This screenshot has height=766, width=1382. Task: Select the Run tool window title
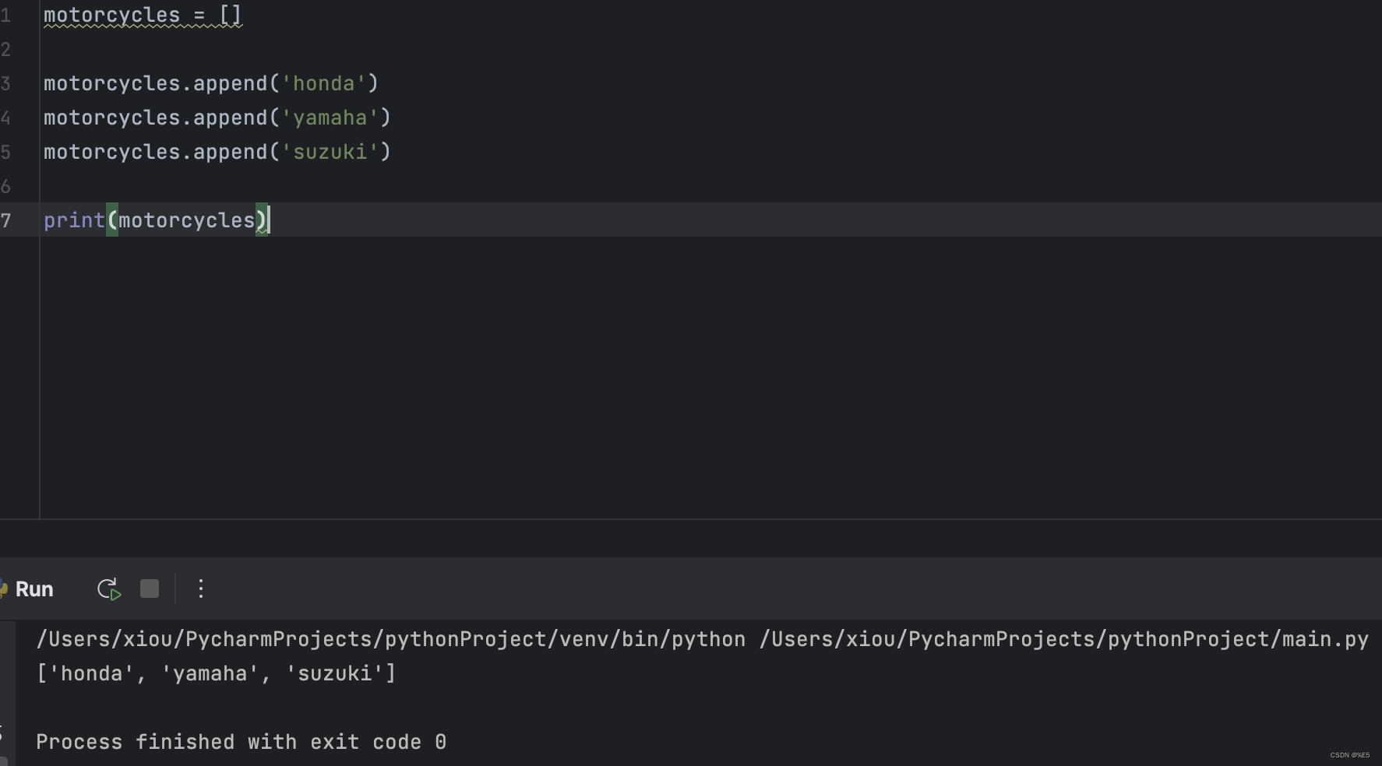(34, 589)
